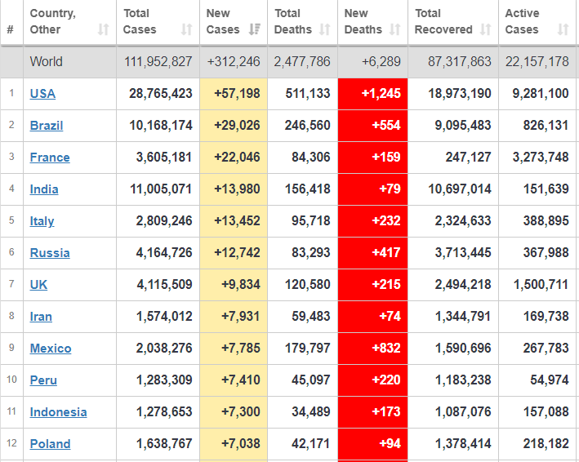Click sort arrows icon in New Deaths column
This screenshot has height=462, width=579.
(x=395, y=29)
